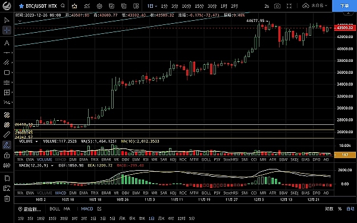357x223 pixels.
Task: Take a chart snapshot with the camera icon
Action: coord(277,6)
